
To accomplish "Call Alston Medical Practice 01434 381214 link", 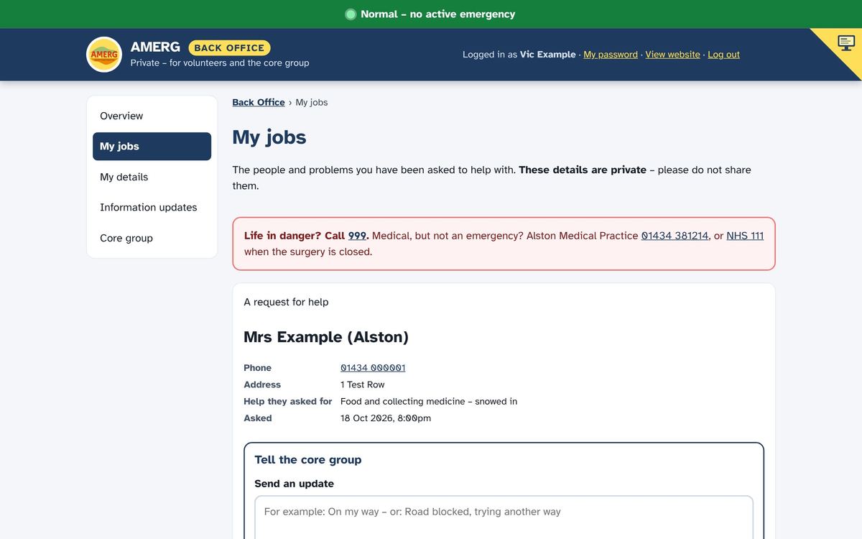I will (x=675, y=236).
